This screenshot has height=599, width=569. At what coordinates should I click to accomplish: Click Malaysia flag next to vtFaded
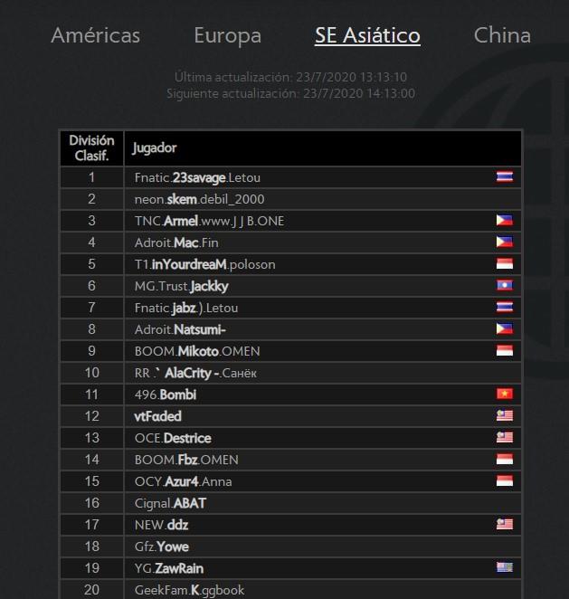tap(505, 415)
